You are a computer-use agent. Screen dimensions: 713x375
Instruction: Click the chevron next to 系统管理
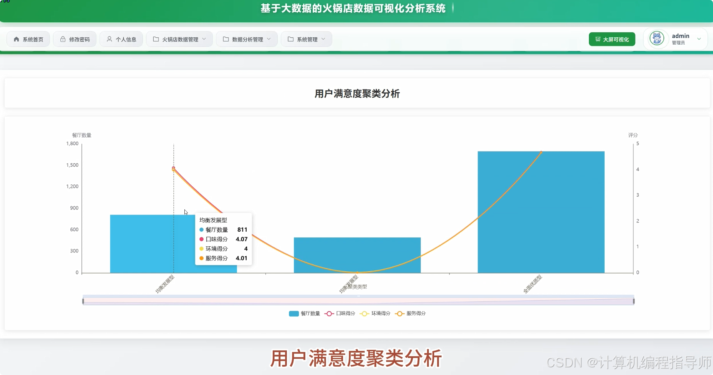323,39
